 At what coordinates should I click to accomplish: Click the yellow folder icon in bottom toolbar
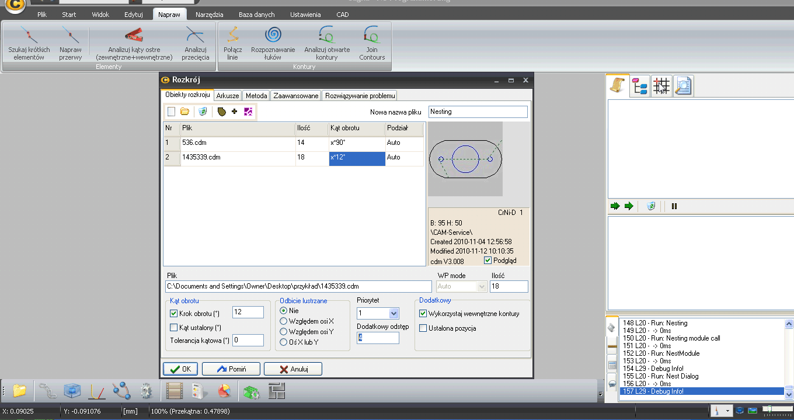20,390
